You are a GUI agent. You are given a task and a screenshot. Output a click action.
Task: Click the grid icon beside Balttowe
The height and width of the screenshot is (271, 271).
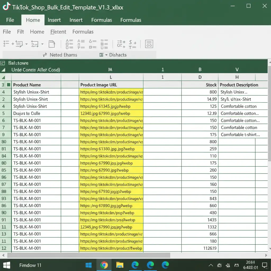3,63
